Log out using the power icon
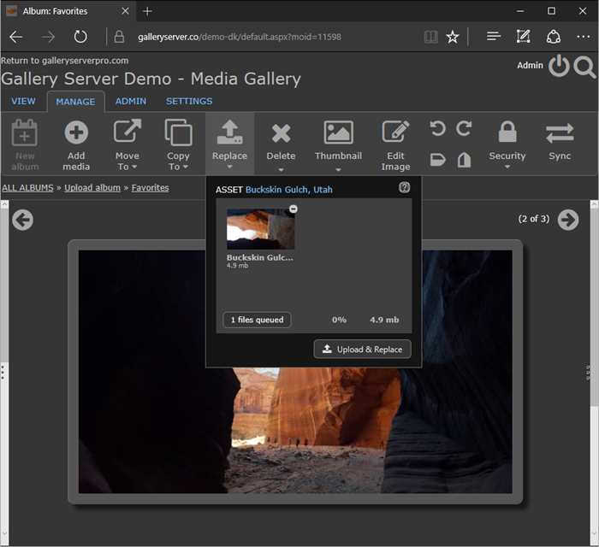 point(559,66)
